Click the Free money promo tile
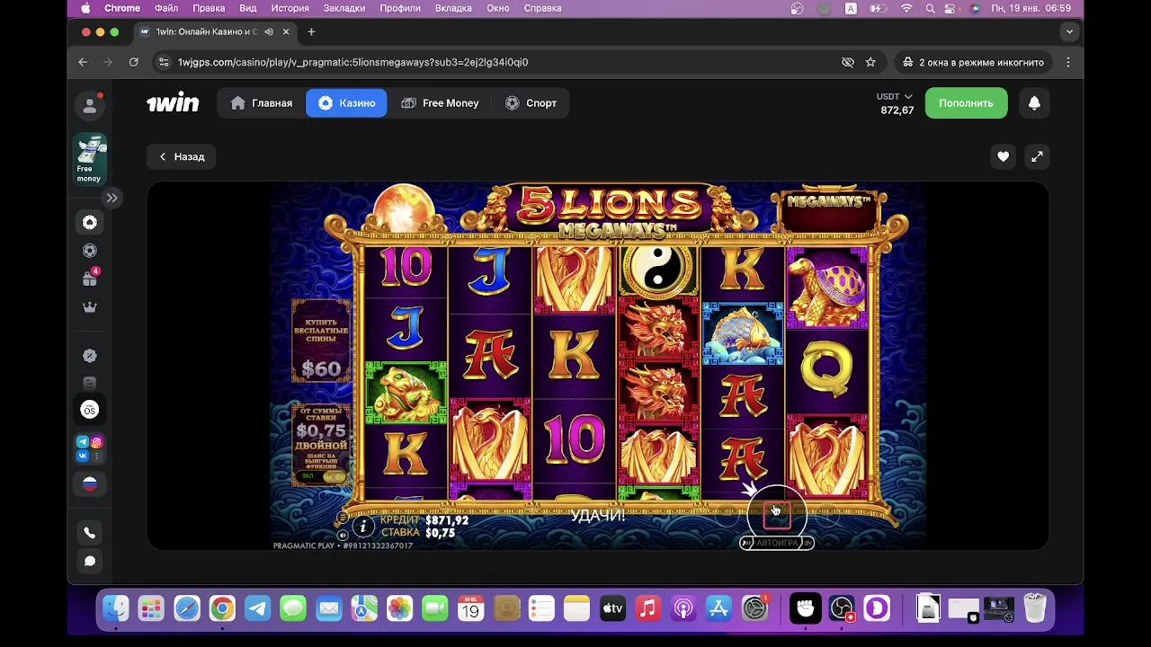 (x=90, y=159)
